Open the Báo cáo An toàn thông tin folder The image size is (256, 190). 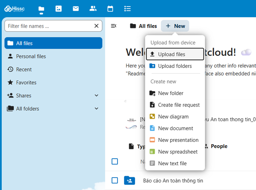pos(173,181)
